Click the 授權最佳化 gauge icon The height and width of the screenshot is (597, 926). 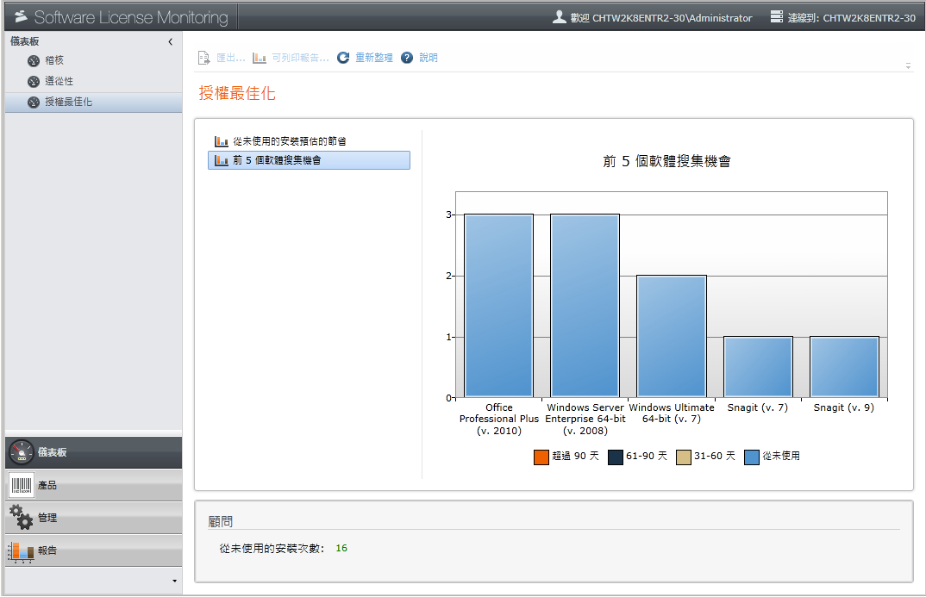(34, 102)
